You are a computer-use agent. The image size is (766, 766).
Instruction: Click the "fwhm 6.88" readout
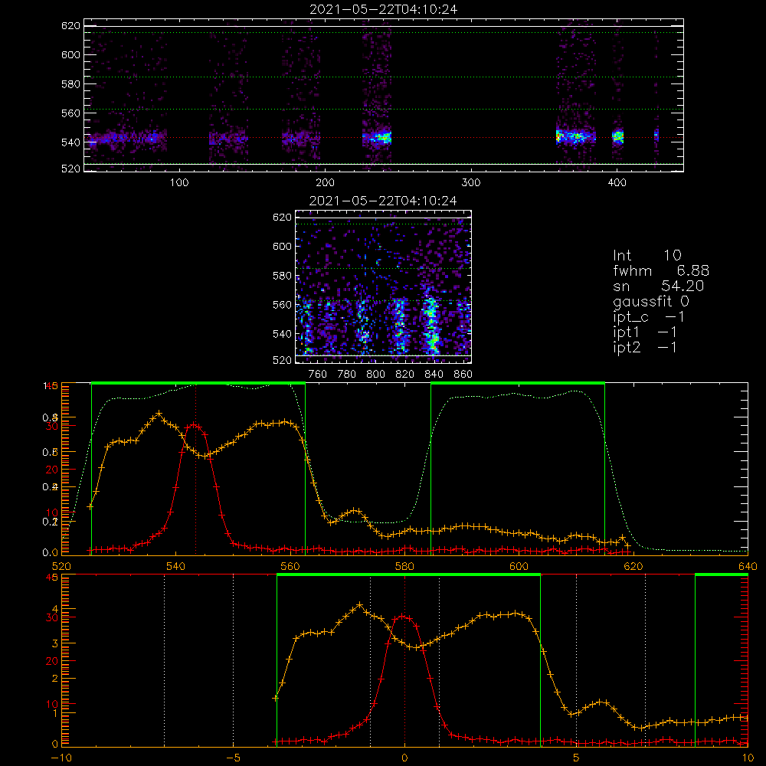pyautogui.click(x=661, y=270)
